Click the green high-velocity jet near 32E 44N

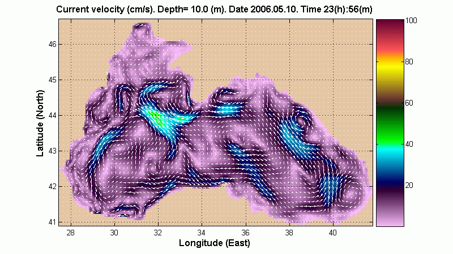point(156,117)
